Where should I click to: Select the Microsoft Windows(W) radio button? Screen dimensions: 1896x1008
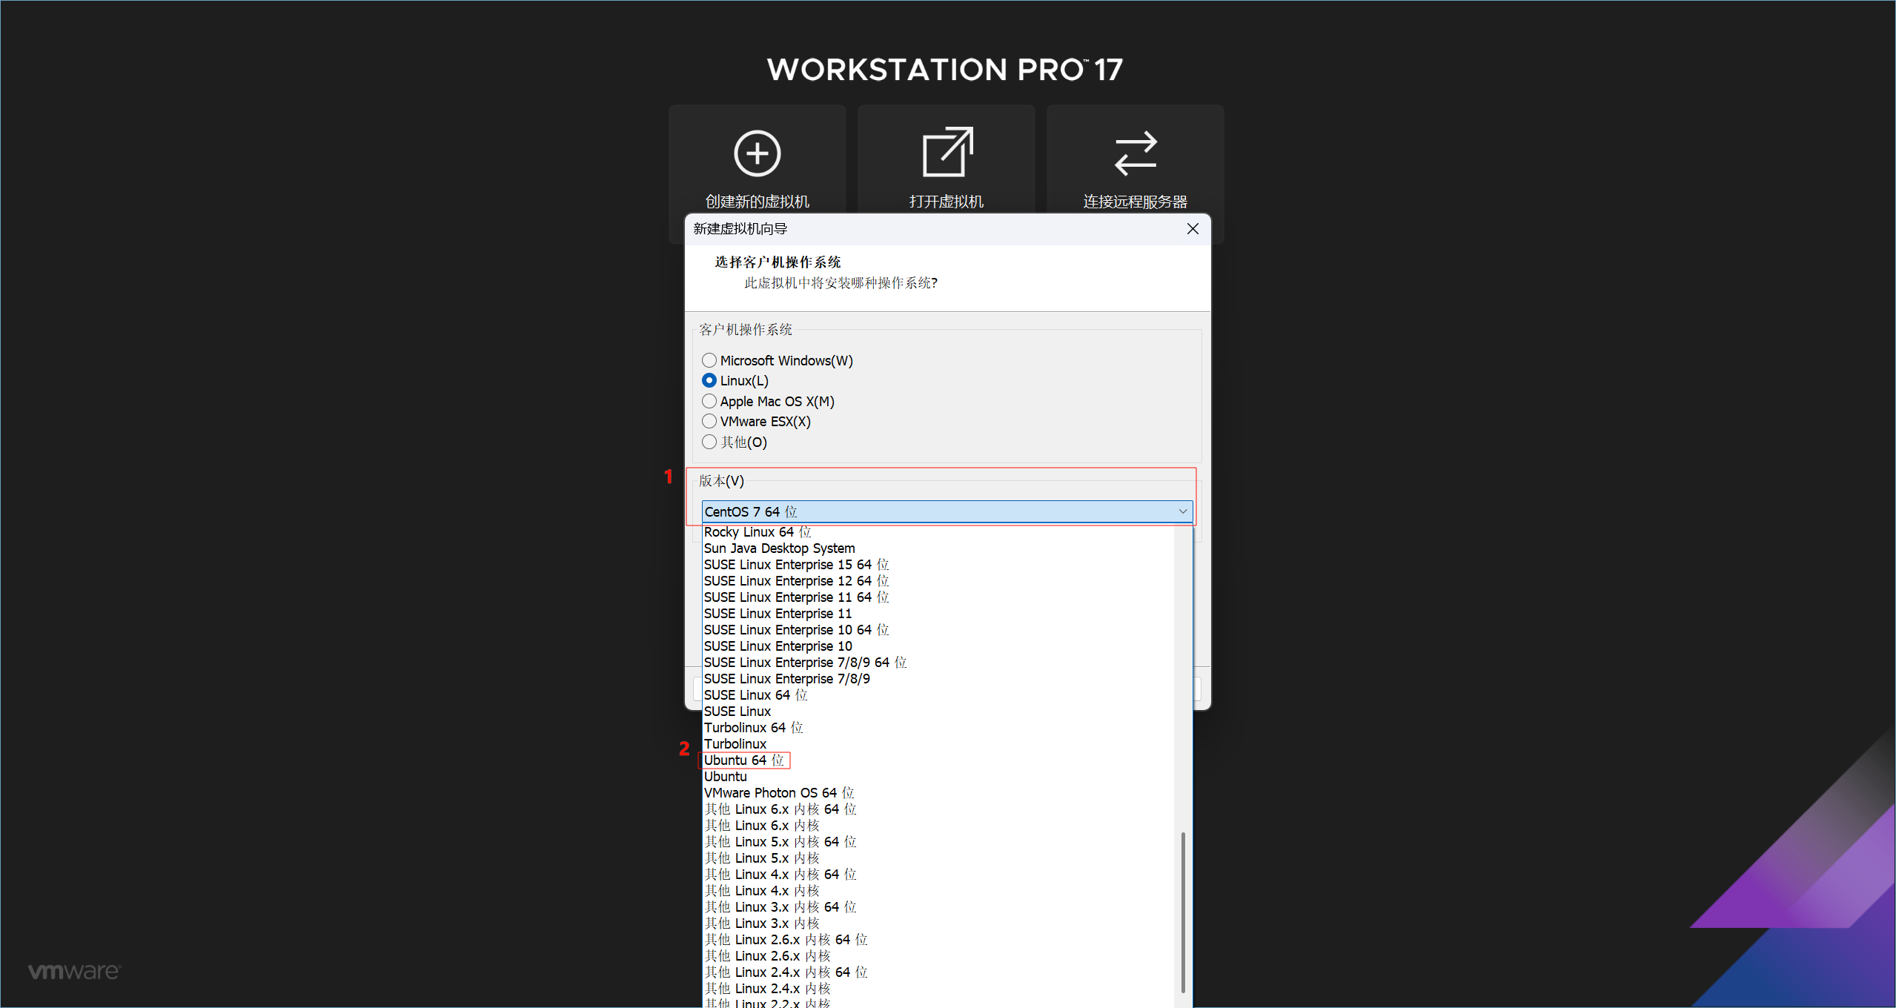(709, 360)
